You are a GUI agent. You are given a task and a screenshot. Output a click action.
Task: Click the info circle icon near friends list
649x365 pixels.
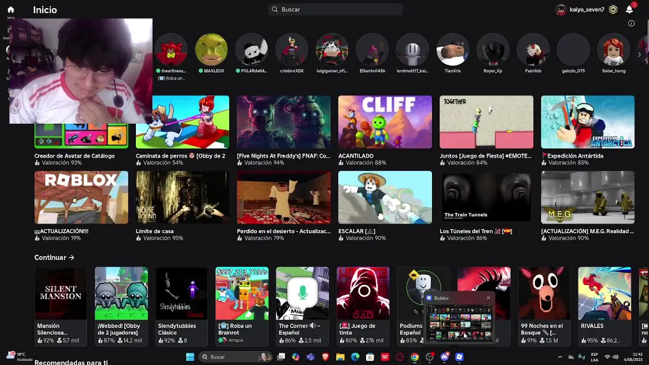coord(631,23)
